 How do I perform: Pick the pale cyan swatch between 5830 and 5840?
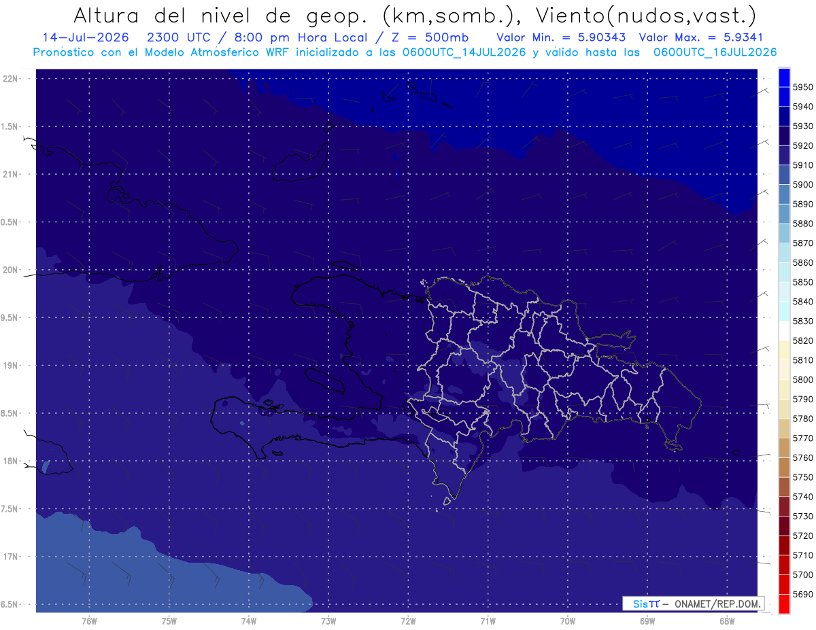(x=784, y=311)
